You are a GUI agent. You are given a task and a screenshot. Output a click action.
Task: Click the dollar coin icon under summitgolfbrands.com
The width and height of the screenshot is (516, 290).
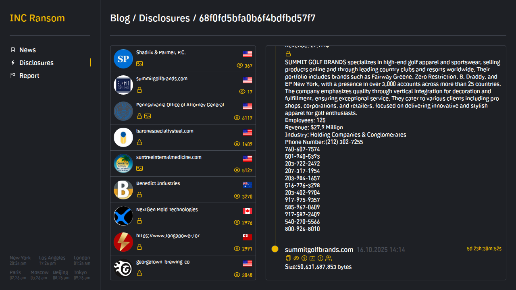pyautogui.click(x=304, y=258)
